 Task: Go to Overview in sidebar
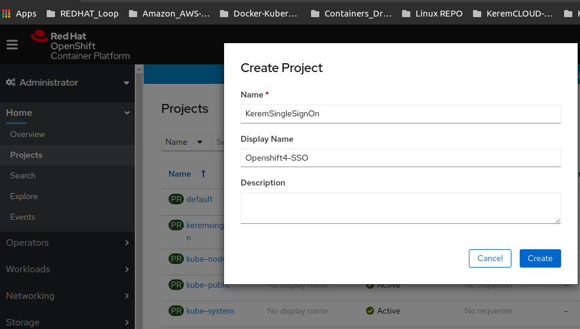click(27, 134)
